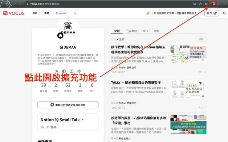
Task: Click the 創作 write button
Action: click(x=212, y=13)
